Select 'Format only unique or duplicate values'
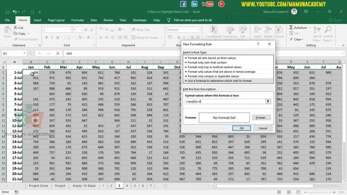Screen dimensions: 347x195 [x=228, y=76]
